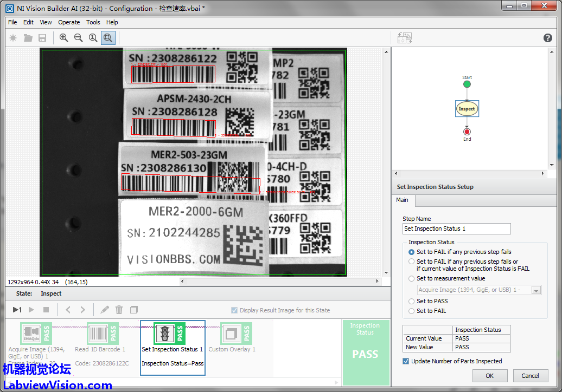562x392 pixels.
Task: Click the delete step trash icon
Action: tap(119, 310)
